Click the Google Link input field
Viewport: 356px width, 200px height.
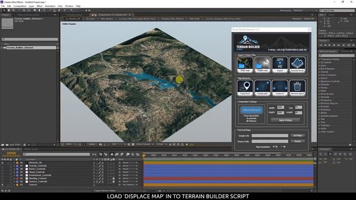point(270,136)
